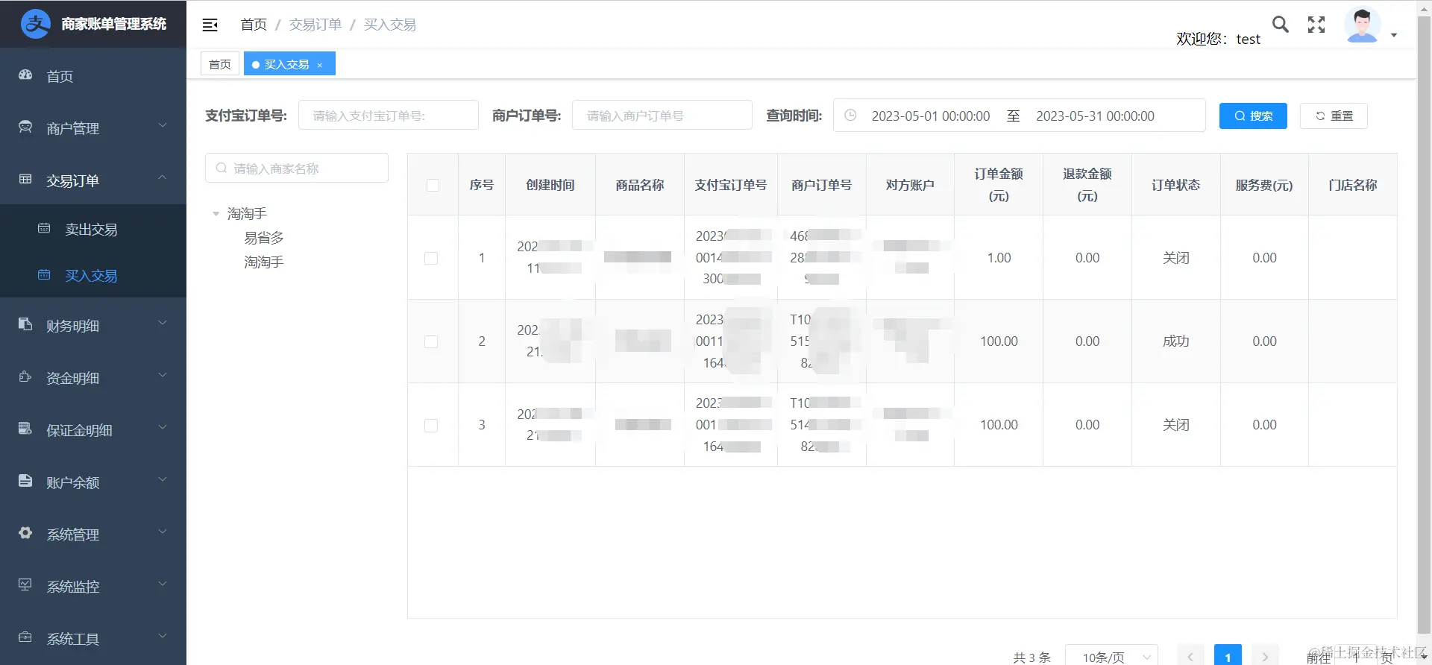Click the 资金明细 sidebar icon
The image size is (1432, 665).
coord(25,376)
